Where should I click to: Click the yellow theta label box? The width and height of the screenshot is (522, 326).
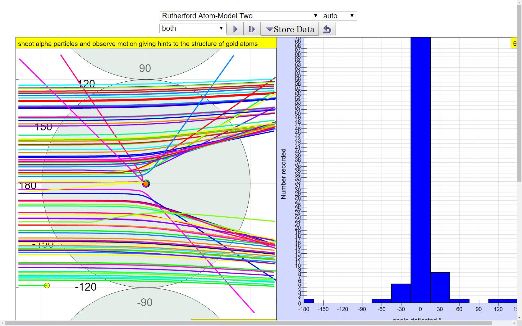point(514,43)
